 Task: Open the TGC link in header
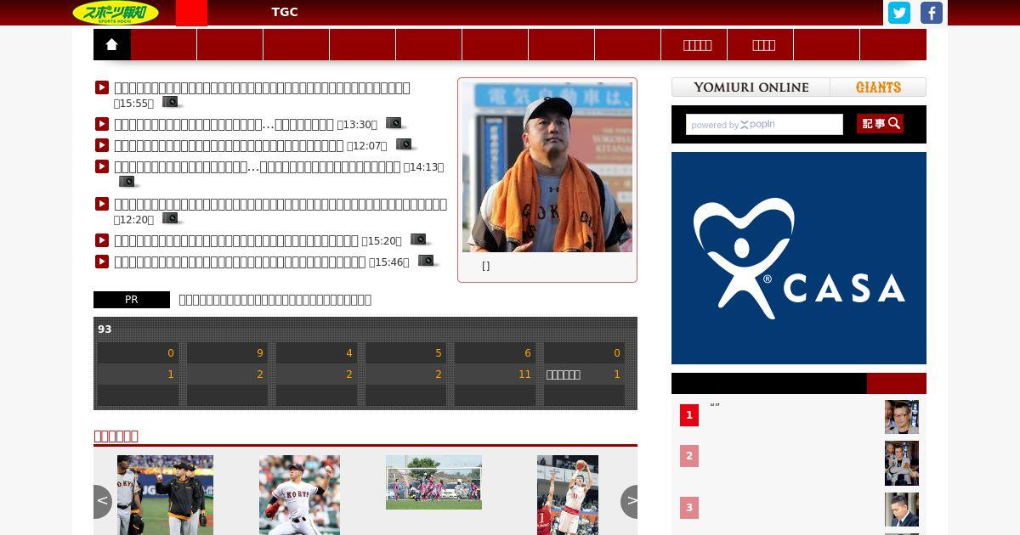tap(285, 12)
